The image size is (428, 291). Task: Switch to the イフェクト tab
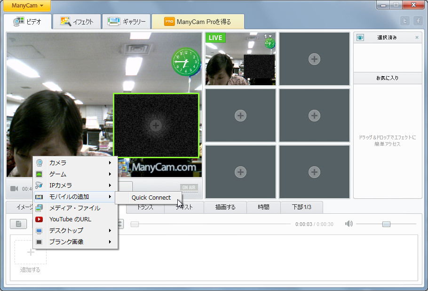(77, 22)
